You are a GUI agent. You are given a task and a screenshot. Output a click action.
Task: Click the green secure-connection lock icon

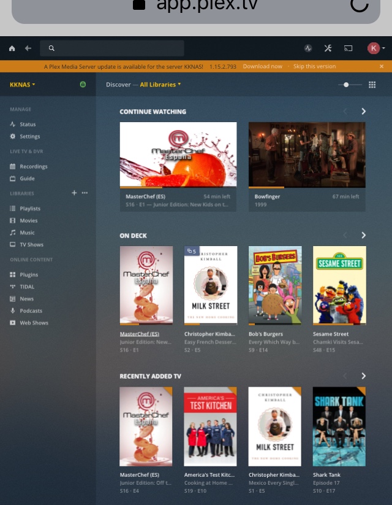(x=83, y=85)
